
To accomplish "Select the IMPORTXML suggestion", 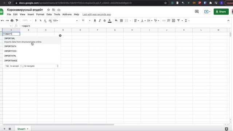I will (x=32, y=40).
